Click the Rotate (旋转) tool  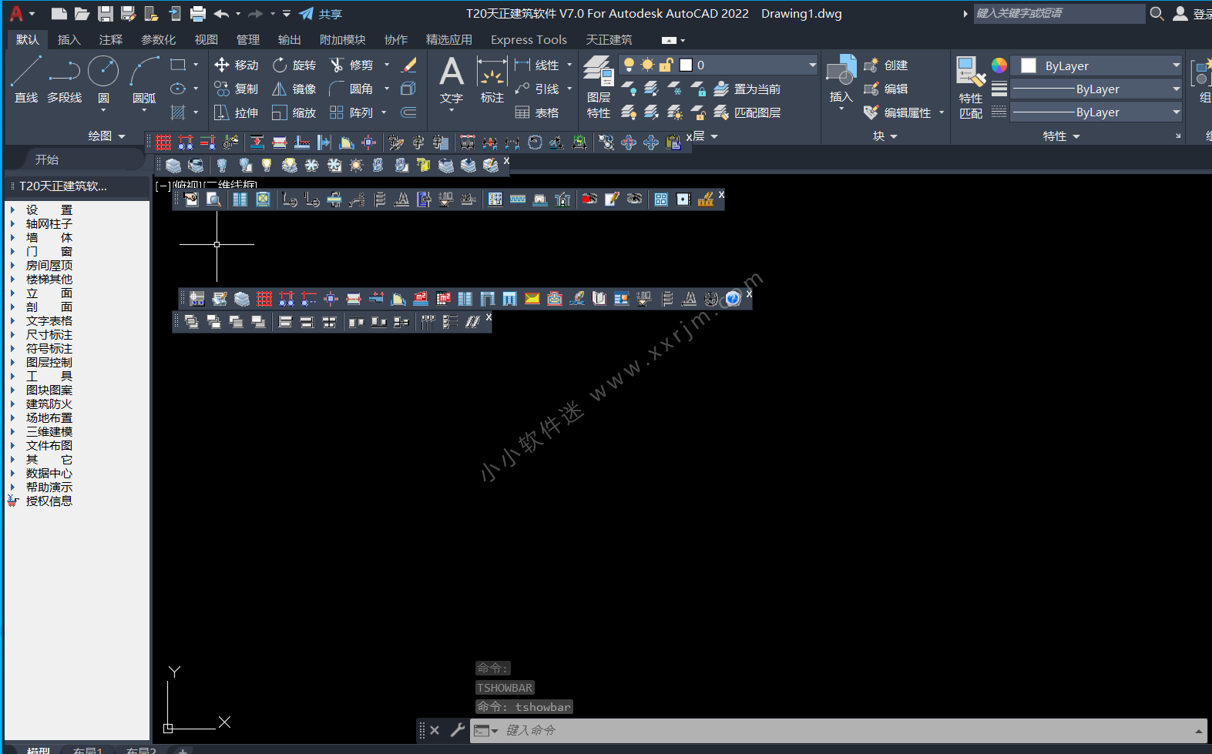294,65
